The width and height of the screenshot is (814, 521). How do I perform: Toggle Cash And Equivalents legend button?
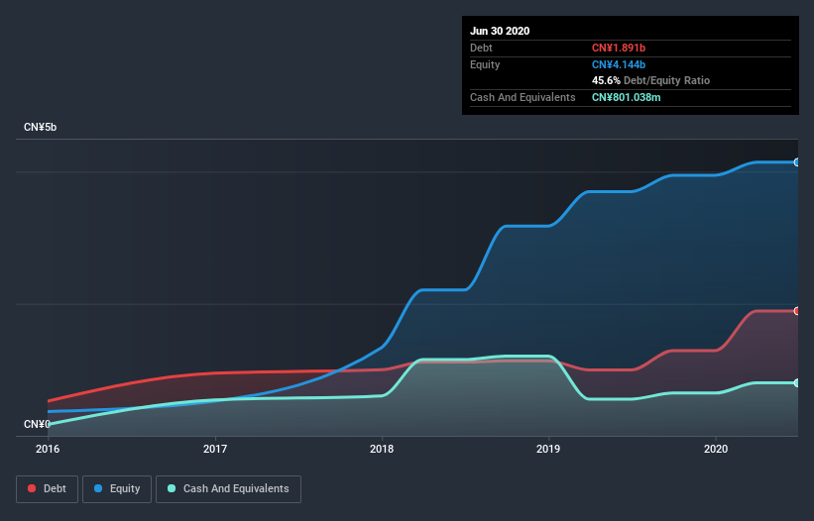(228, 489)
